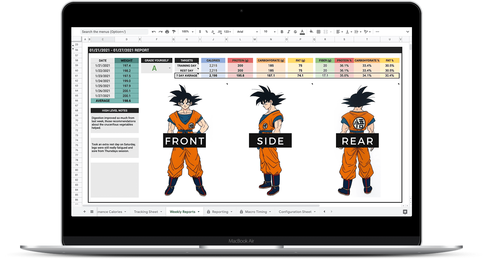Click the report title 01/21/2021 - 01/27/2021 REPORT

(x=119, y=50)
